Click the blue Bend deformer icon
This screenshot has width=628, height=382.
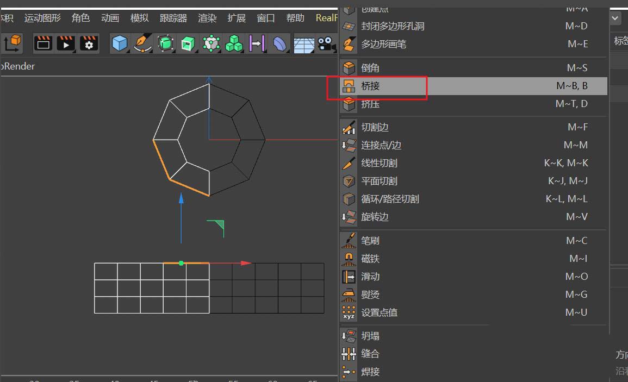280,43
